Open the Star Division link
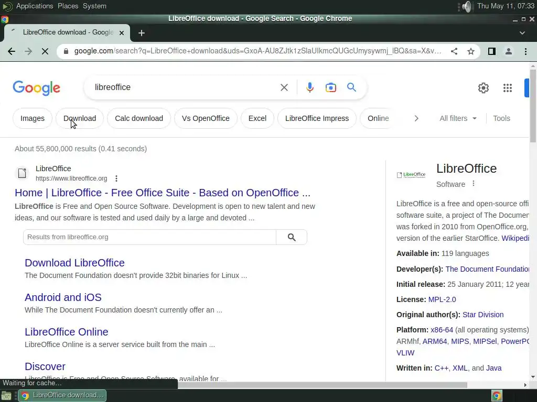Viewport: 537px width, 402px height. pos(483,315)
